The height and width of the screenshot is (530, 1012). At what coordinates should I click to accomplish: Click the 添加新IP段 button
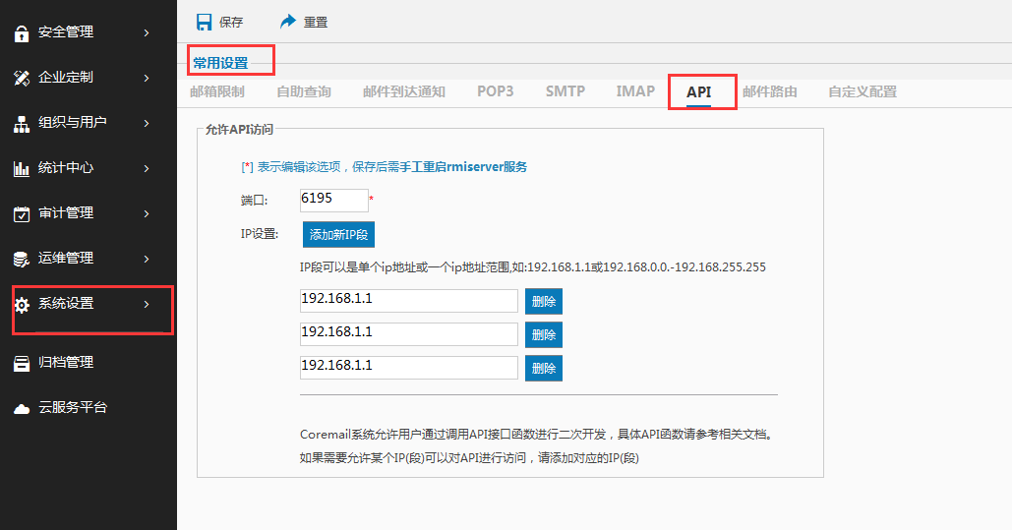tap(338, 235)
